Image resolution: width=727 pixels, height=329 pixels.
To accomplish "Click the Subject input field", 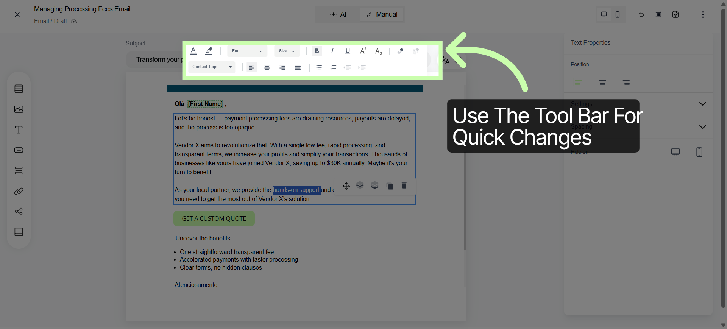I will pos(278,59).
